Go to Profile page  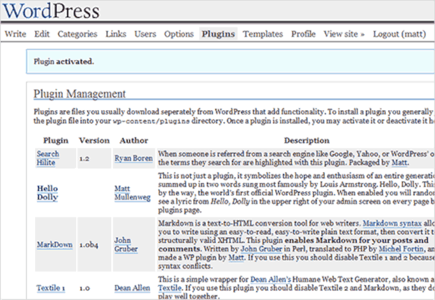pos(303,34)
